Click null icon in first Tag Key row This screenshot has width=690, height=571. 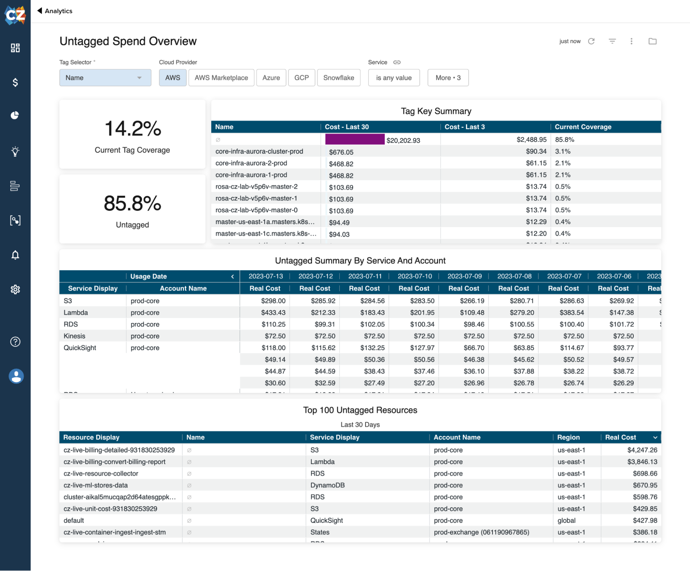click(218, 140)
